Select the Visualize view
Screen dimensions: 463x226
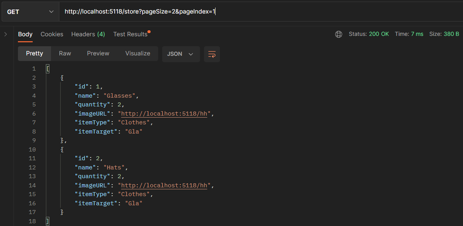point(137,53)
